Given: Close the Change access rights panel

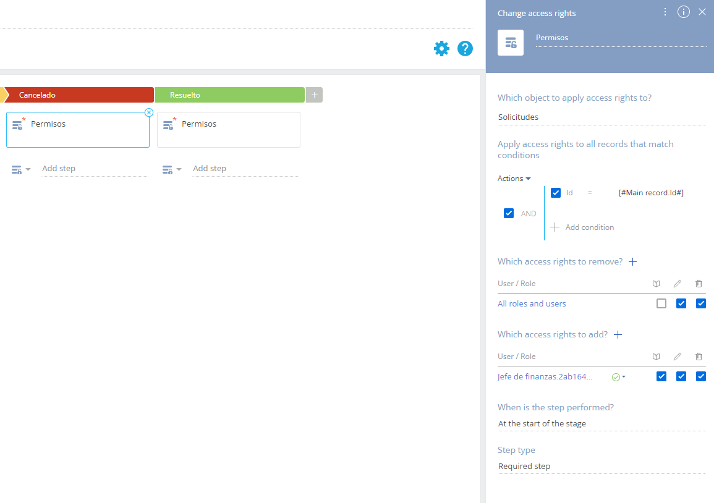Looking at the screenshot, I should click(x=702, y=12).
